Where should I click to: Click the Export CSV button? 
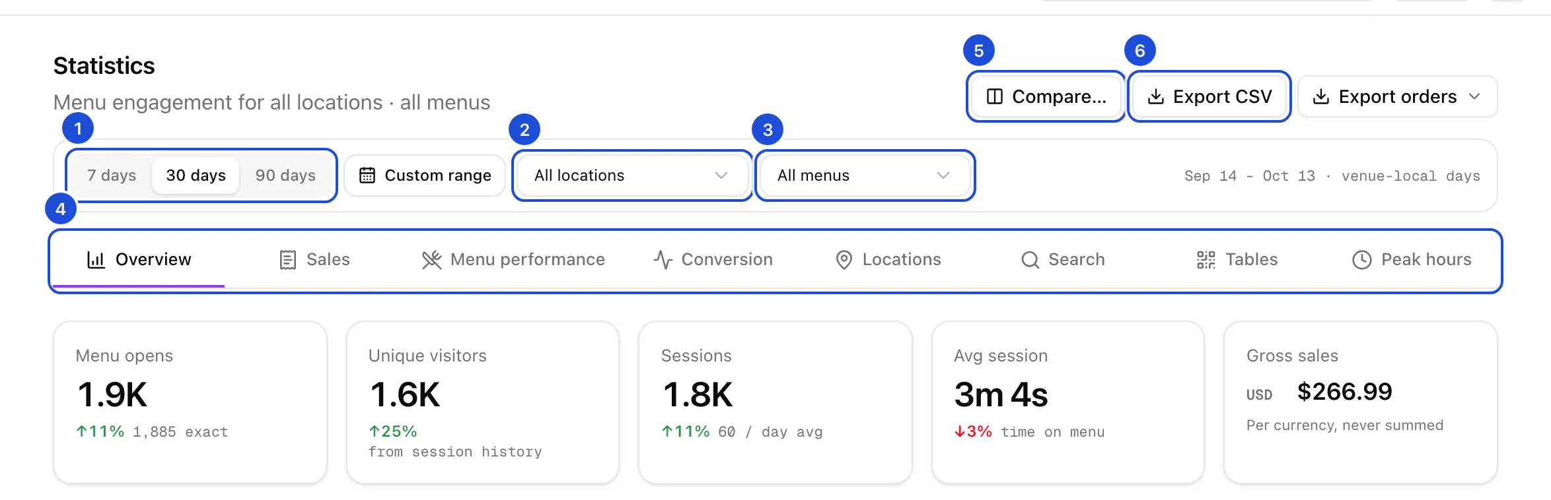point(1209,97)
